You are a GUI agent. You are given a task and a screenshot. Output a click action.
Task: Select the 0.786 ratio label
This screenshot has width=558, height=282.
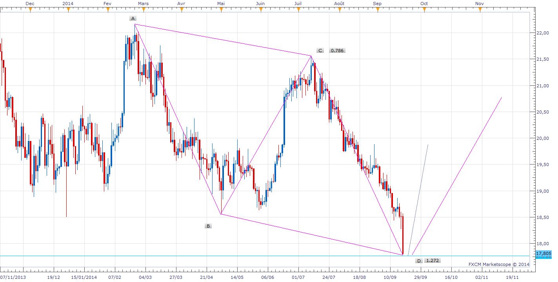pos(337,51)
